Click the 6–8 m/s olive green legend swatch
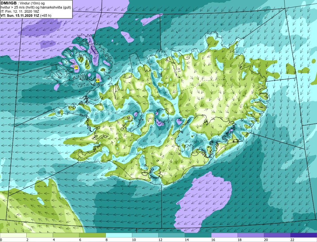 point(92,235)
